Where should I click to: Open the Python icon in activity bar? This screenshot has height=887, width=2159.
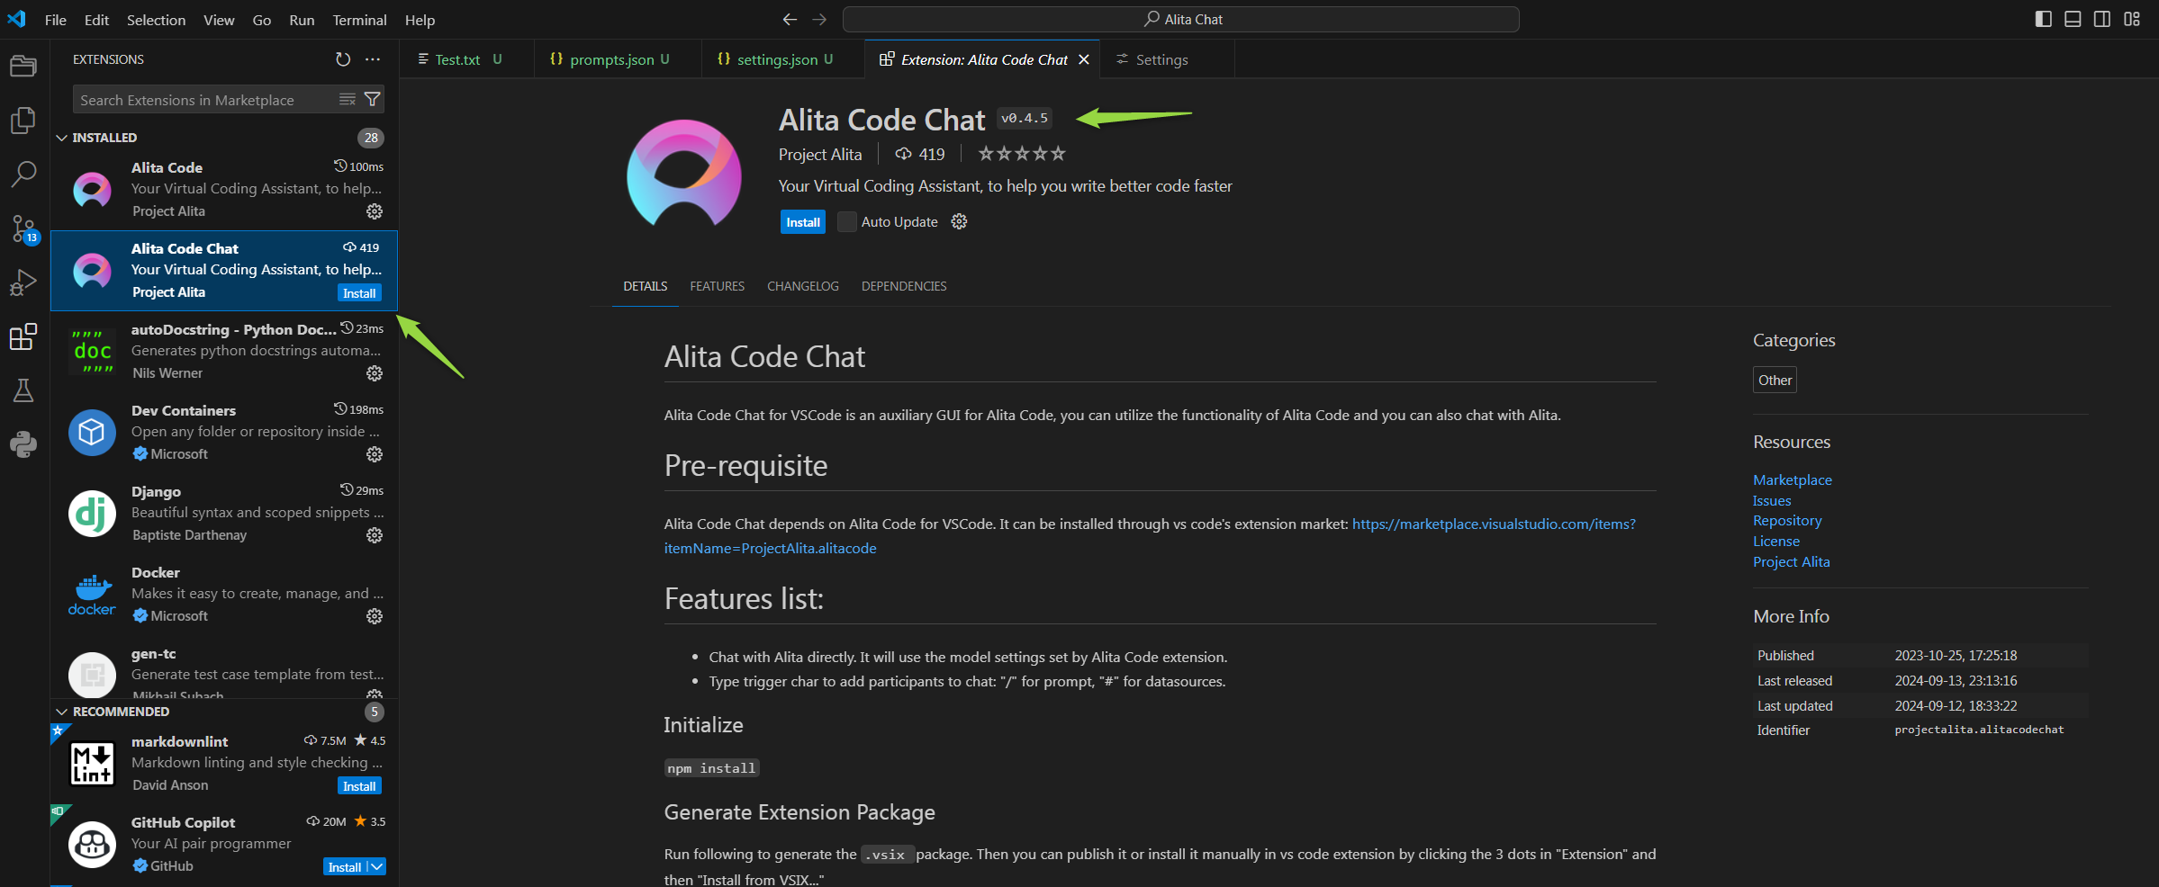(23, 444)
